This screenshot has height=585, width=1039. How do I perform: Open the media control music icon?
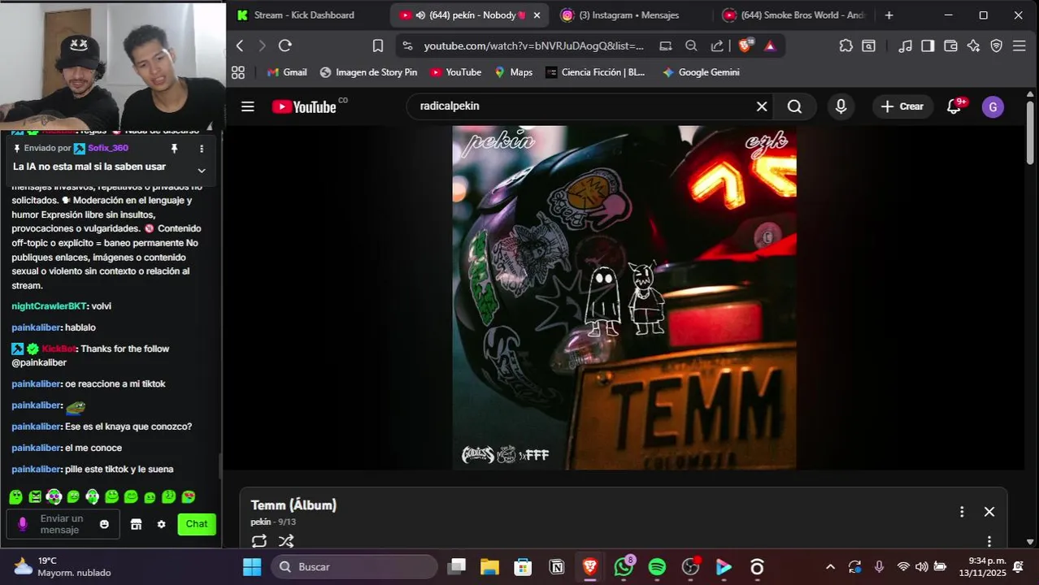pos(905,46)
